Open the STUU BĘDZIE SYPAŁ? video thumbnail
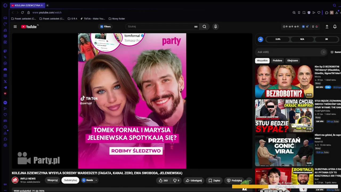This screenshot has height=192, width=341. pyautogui.click(x=284, y=116)
